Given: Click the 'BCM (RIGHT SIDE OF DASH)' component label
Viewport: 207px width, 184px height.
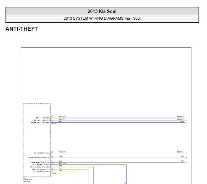Looking at the screenshot, I should click(27, 180).
